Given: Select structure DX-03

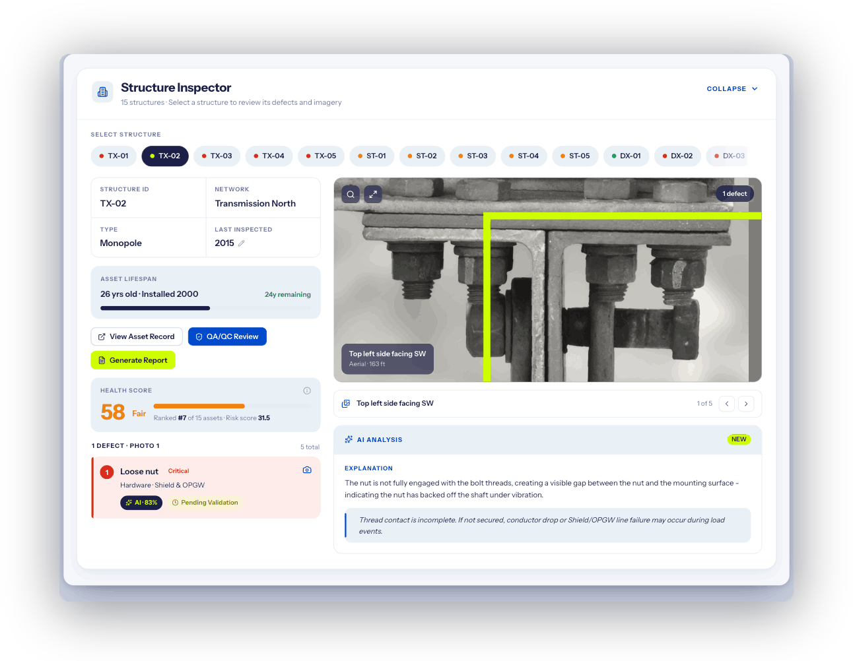Looking at the screenshot, I should (x=727, y=156).
